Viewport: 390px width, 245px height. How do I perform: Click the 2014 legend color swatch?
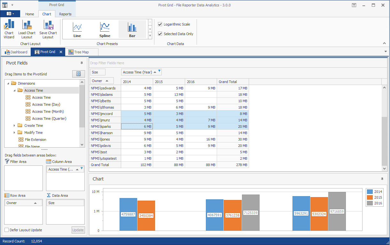[x=370, y=192]
